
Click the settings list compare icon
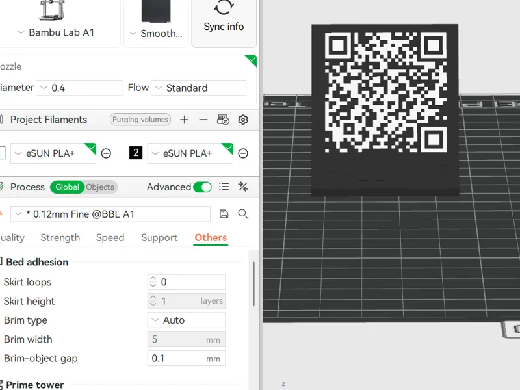click(224, 187)
